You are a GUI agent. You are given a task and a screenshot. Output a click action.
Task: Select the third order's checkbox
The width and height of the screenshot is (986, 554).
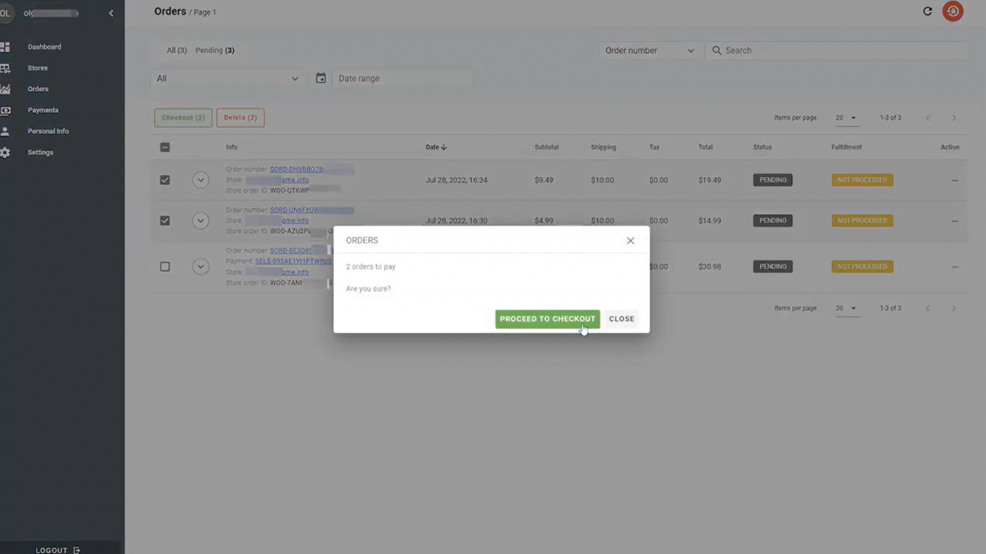pyautogui.click(x=165, y=266)
